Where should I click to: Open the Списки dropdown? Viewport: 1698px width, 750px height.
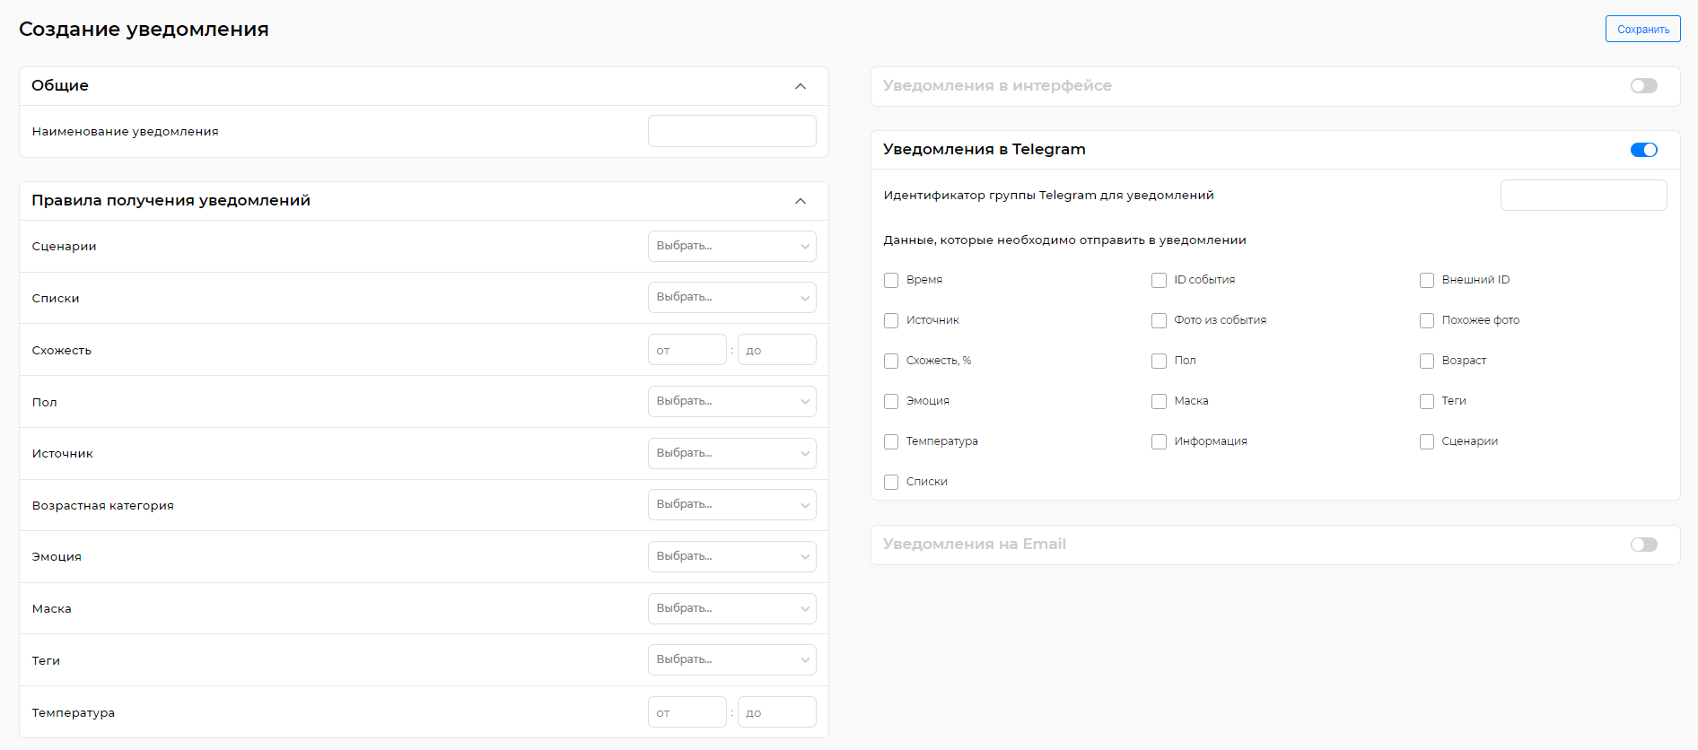732,298
